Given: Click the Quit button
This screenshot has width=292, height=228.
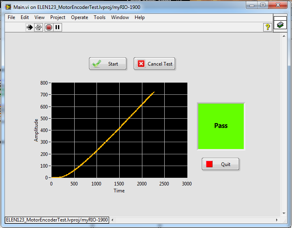Looking at the screenshot, I should pos(220,164).
